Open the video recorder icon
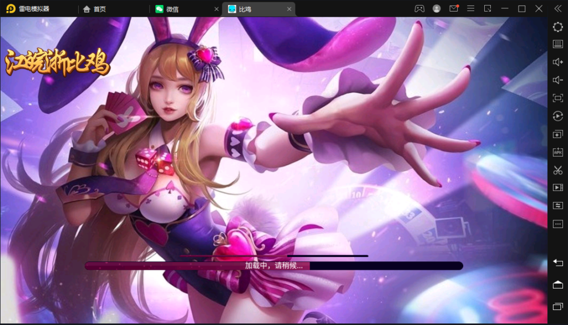The height and width of the screenshot is (325, 568). pos(557,188)
